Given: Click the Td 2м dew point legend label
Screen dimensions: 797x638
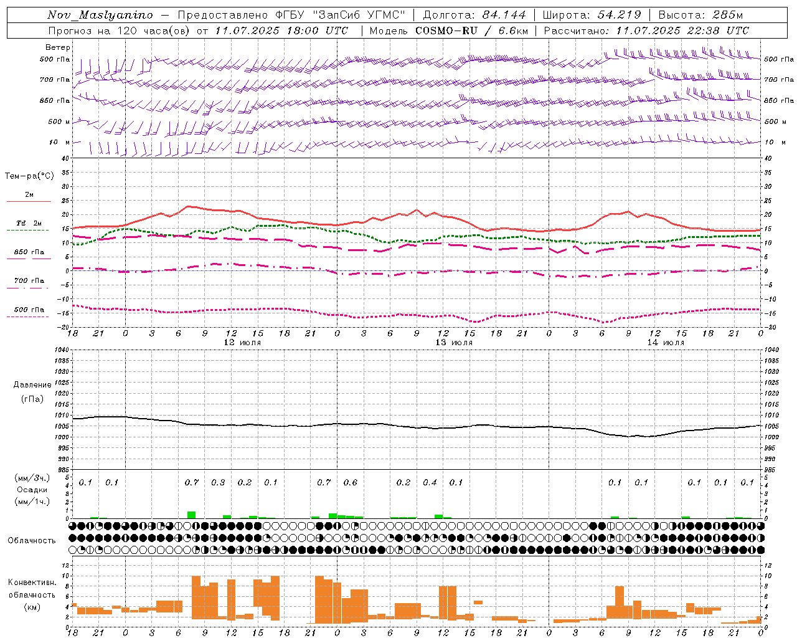Looking at the screenshot, I should (29, 223).
